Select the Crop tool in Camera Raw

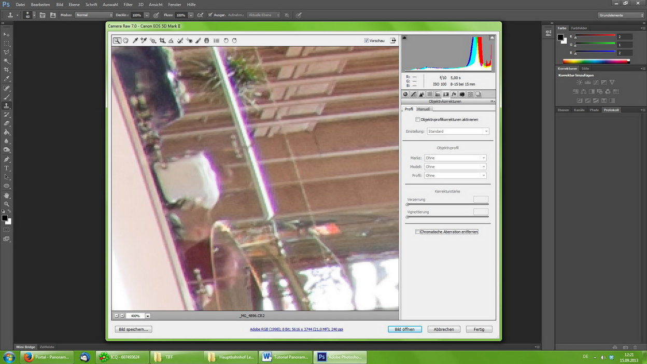pyautogui.click(x=162, y=40)
